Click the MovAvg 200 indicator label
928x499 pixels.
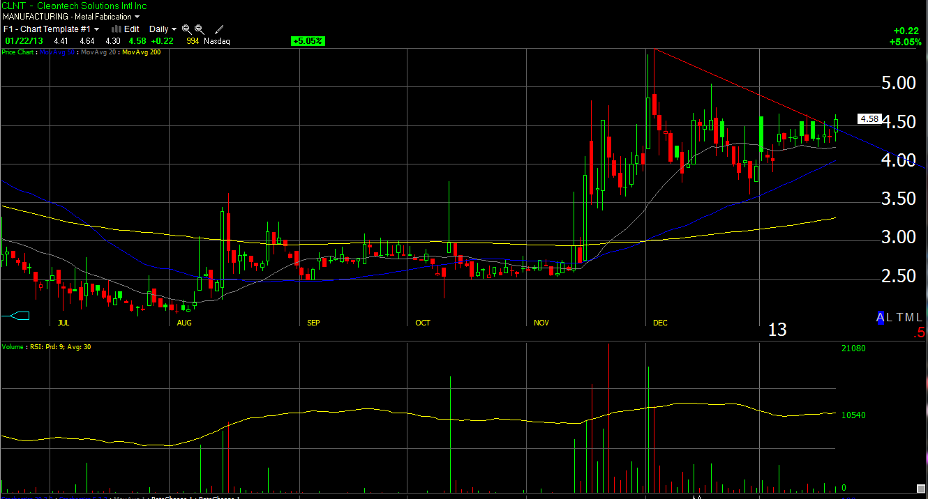[x=142, y=52]
